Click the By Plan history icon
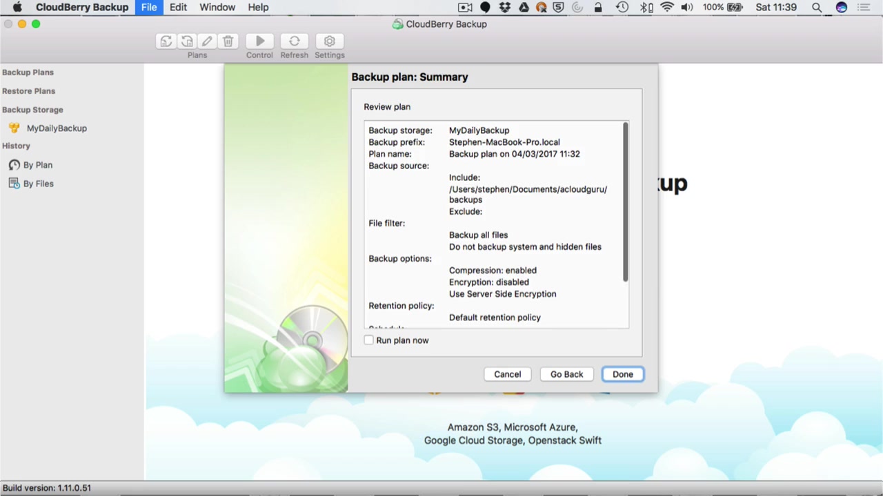The height and width of the screenshot is (497, 883). tap(14, 165)
